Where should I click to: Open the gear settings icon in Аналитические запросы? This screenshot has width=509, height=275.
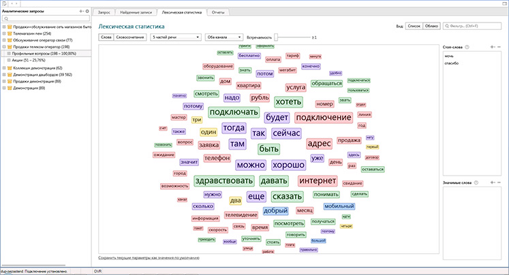pos(87,12)
